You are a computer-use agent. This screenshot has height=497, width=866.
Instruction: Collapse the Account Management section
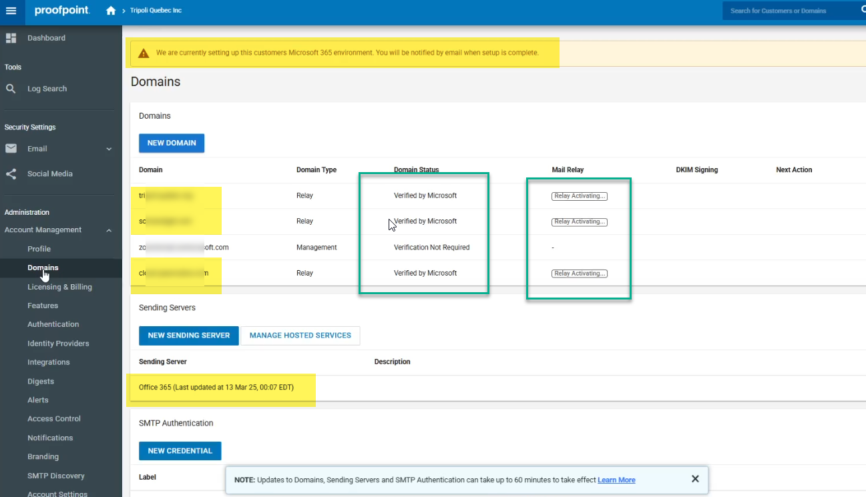pos(109,230)
